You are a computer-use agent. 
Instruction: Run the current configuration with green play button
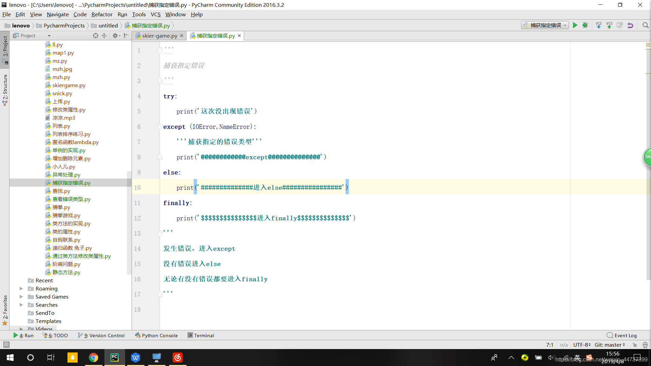(x=575, y=25)
